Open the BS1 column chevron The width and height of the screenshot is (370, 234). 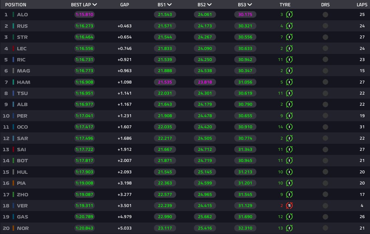169,5
